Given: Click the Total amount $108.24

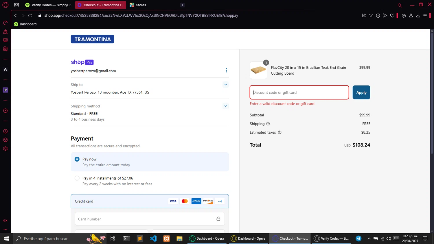Looking at the screenshot, I should click(x=361, y=145).
